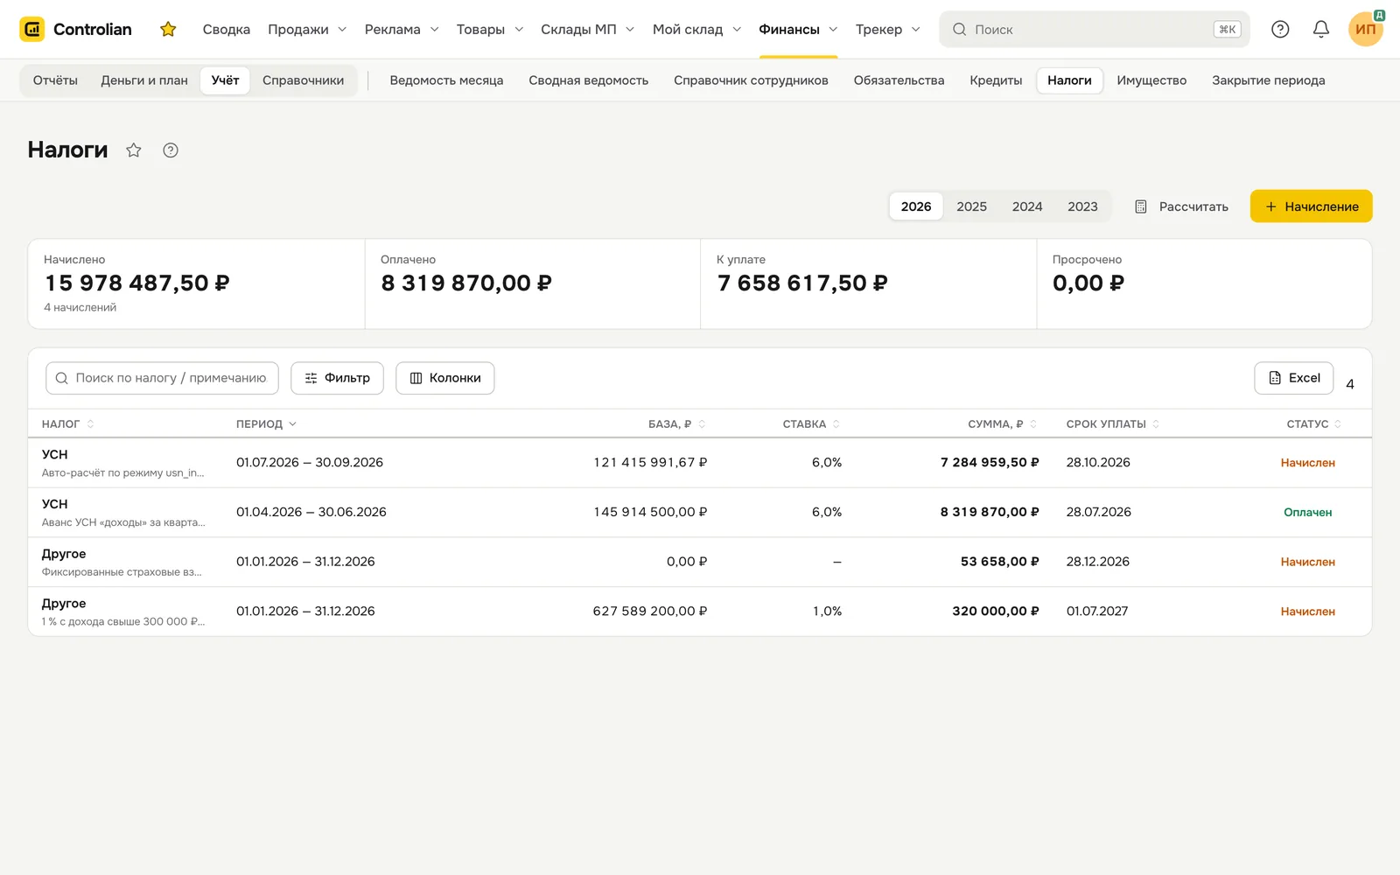Open help icon next to Налоги title
The width and height of the screenshot is (1400, 875).
point(171,150)
